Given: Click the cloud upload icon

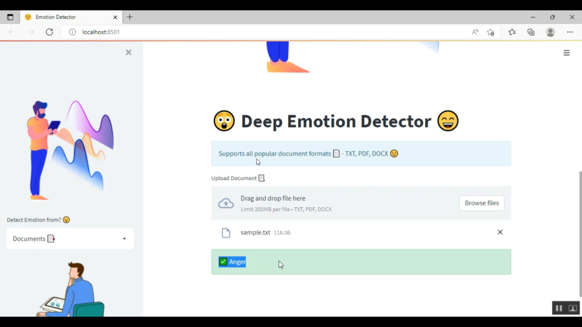Looking at the screenshot, I should [226, 203].
